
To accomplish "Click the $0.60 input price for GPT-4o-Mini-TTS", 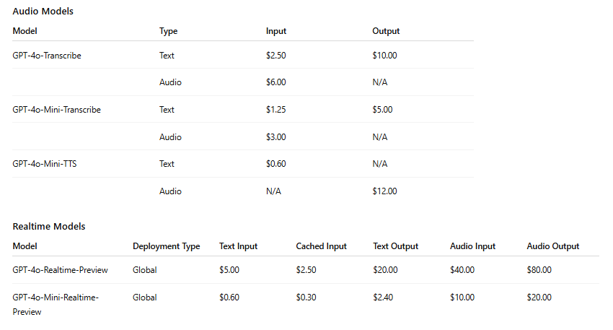I will [x=276, y=164].
